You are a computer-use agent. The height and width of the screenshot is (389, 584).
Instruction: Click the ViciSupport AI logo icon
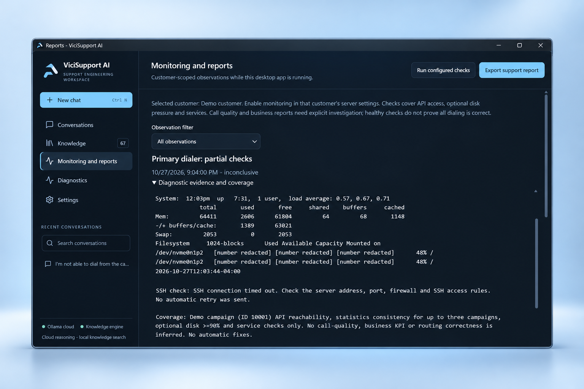tap(51, 71)
